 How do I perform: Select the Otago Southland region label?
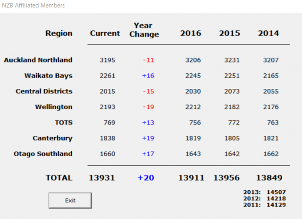(x=43, y=154)
